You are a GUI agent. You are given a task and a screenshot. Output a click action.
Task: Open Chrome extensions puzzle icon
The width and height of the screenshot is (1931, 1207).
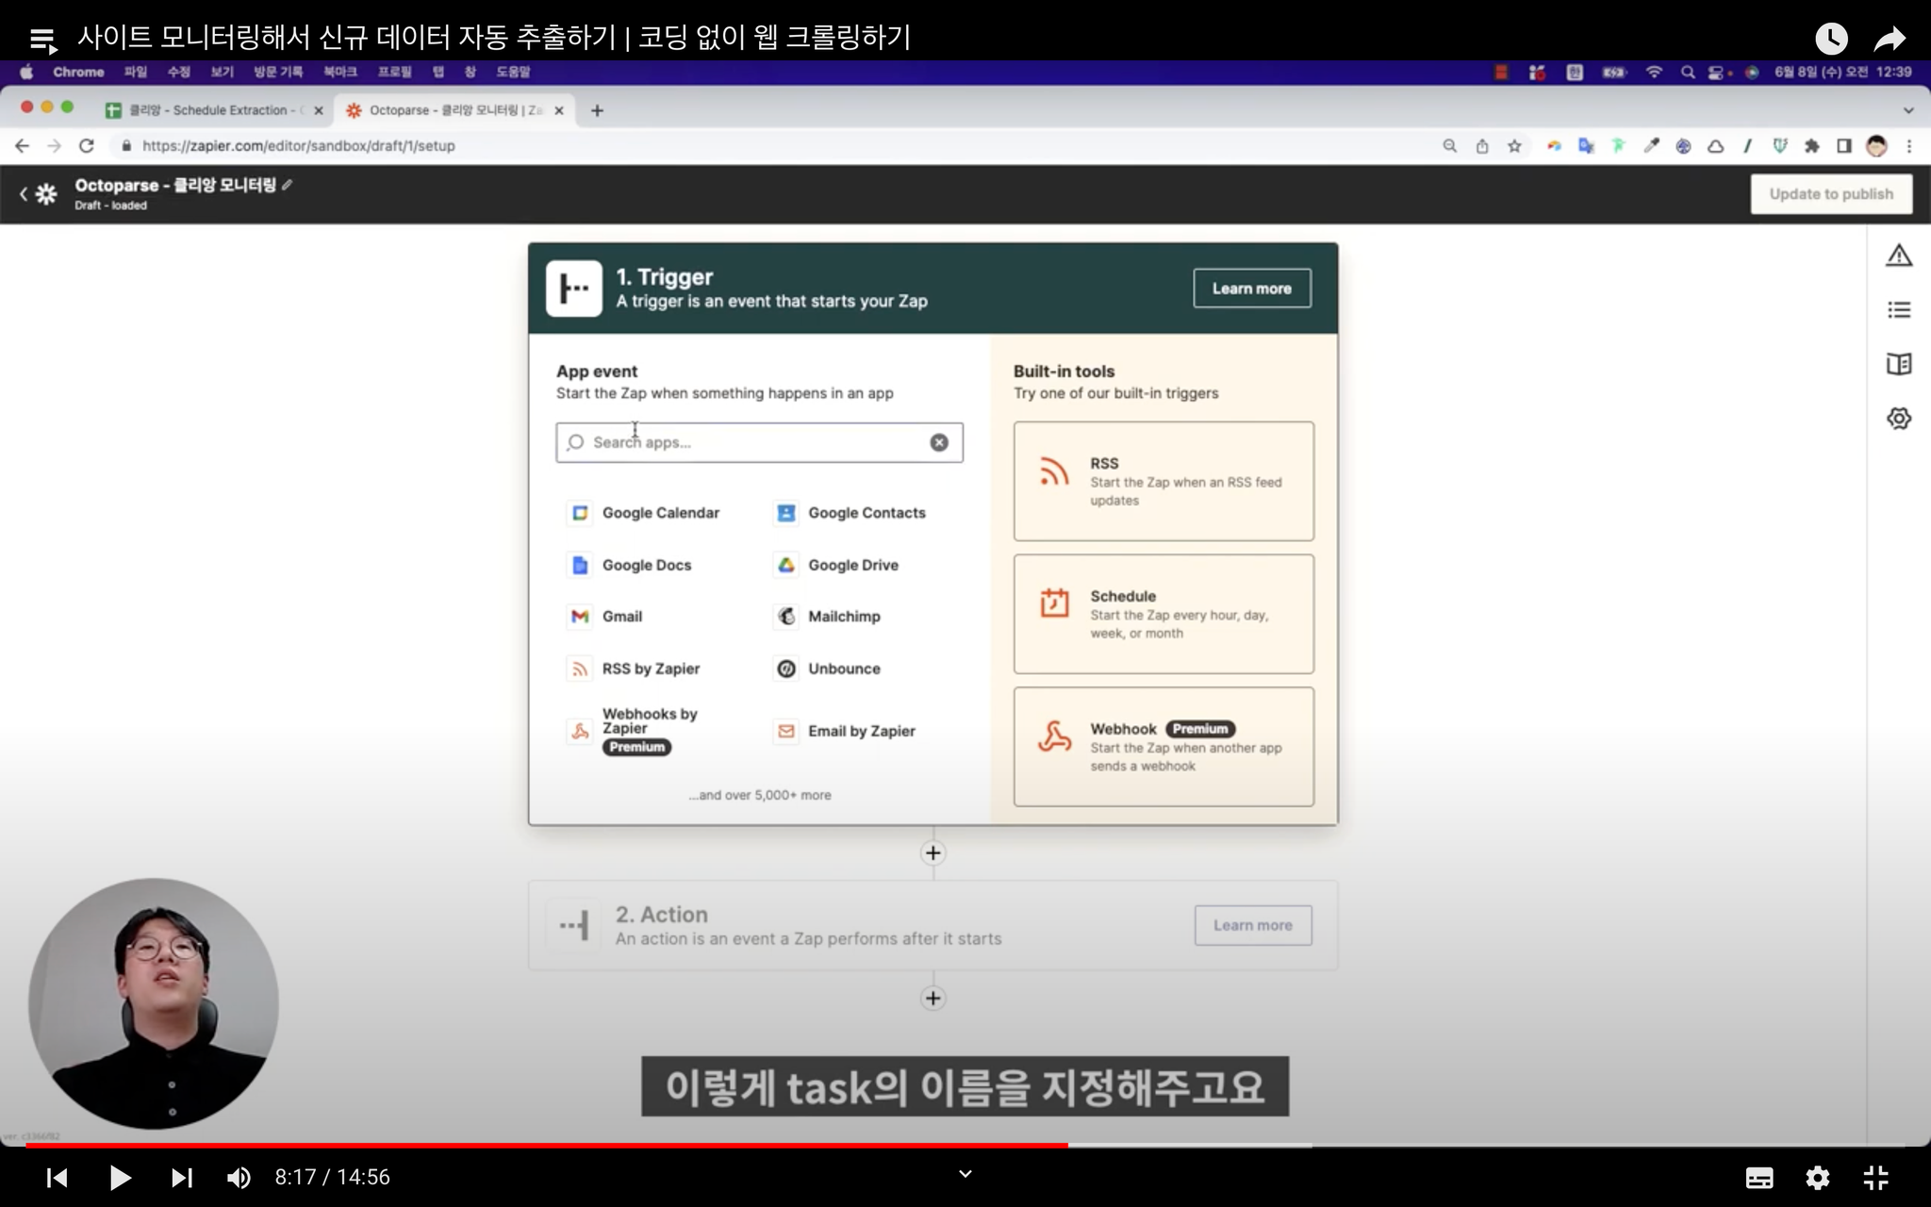[x=1811, y=146]
